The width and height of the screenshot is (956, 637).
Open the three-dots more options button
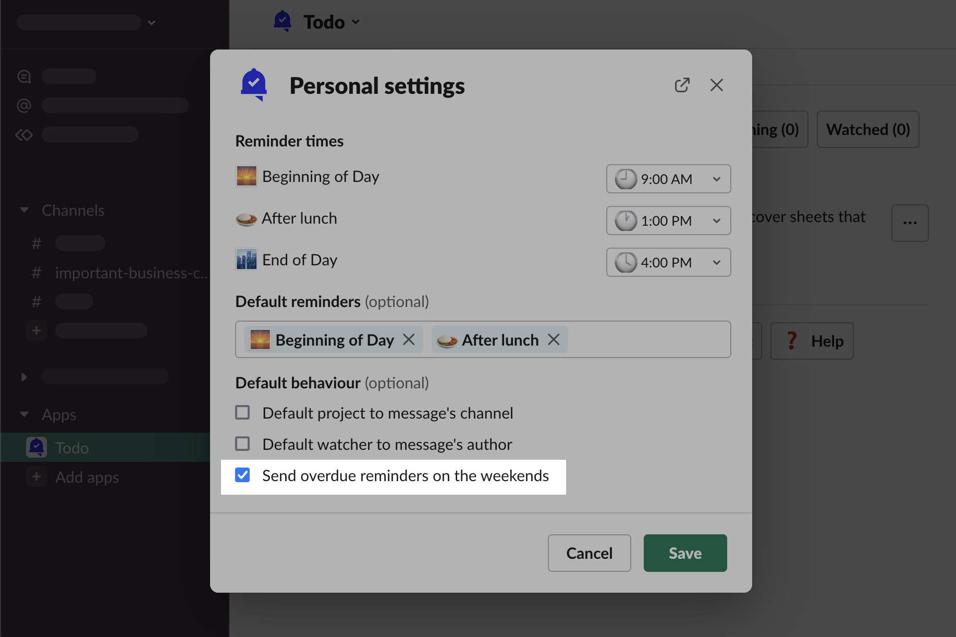(910, 223)
